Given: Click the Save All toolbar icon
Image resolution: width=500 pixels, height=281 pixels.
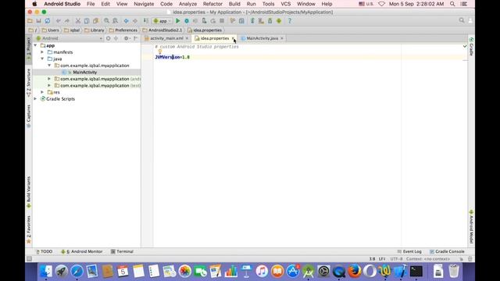Looking at the screenshot, I should (38, 21).
